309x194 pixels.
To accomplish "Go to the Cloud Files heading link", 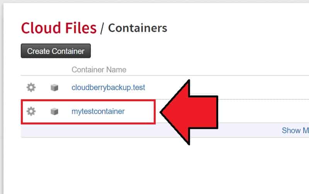I will pos(59,28).
